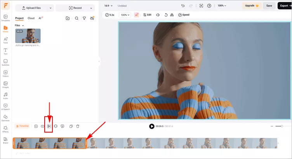Adjust the 9.2s clip duration
292x159 pixels.
(109, 15)
